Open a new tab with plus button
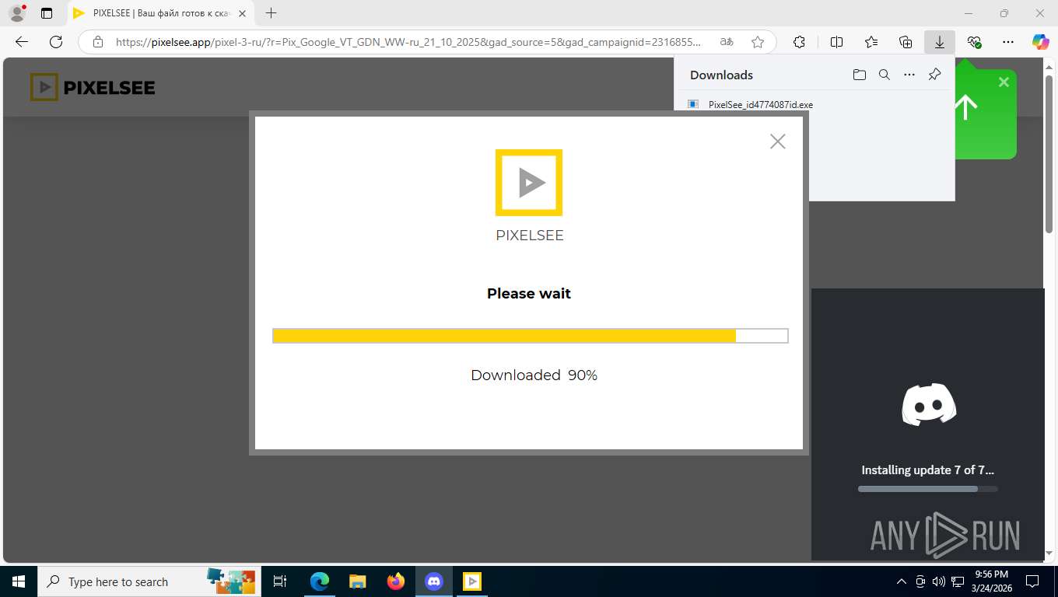 click(x=271, y=13)
